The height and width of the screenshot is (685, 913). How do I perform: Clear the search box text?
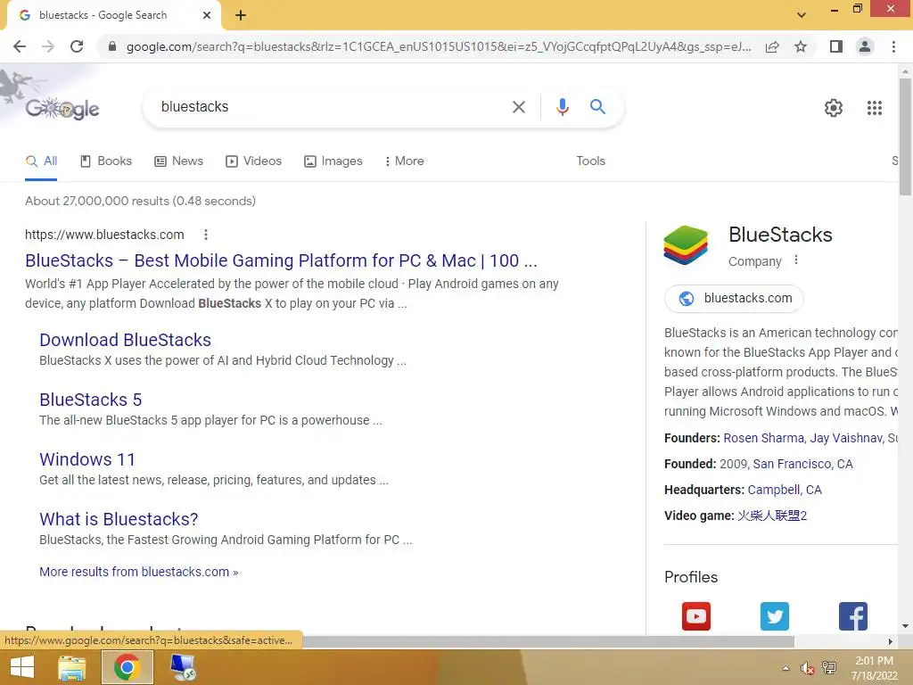(x=518, y=107)
